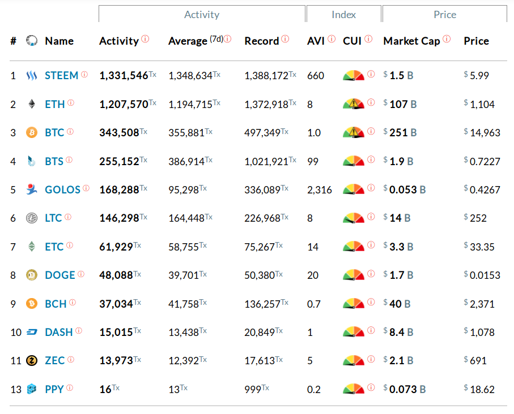Click the GOLOS logo icon
The height and width of the screenshot is (414, 514).
(32, 189)
